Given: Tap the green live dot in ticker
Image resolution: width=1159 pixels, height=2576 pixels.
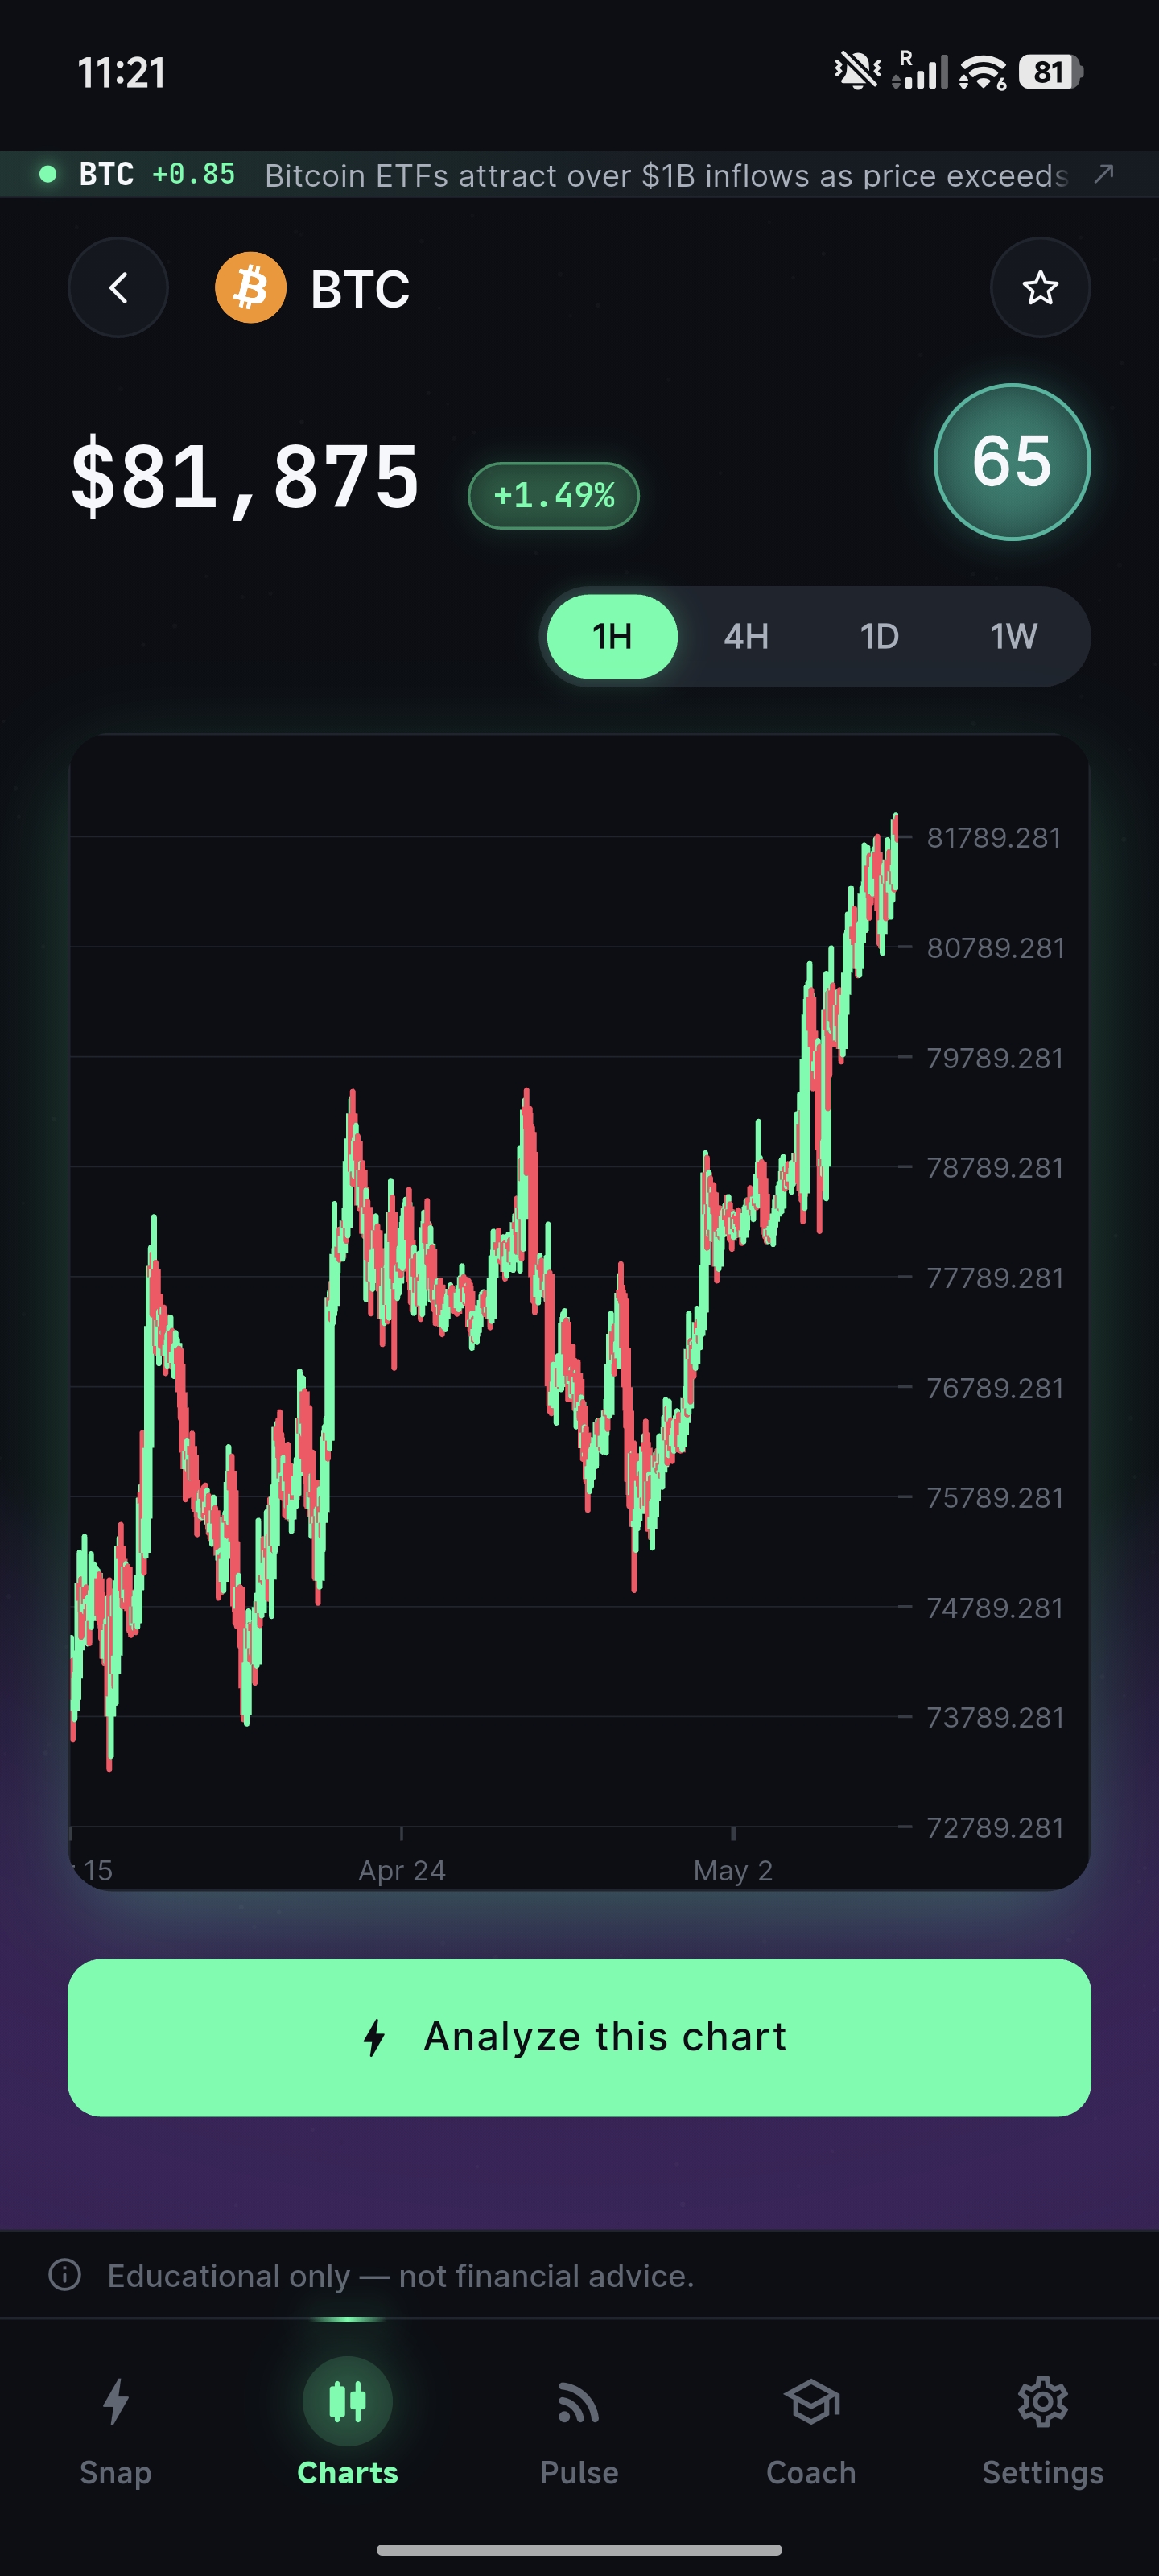Looking at the screenshot, I should (47, 174).
